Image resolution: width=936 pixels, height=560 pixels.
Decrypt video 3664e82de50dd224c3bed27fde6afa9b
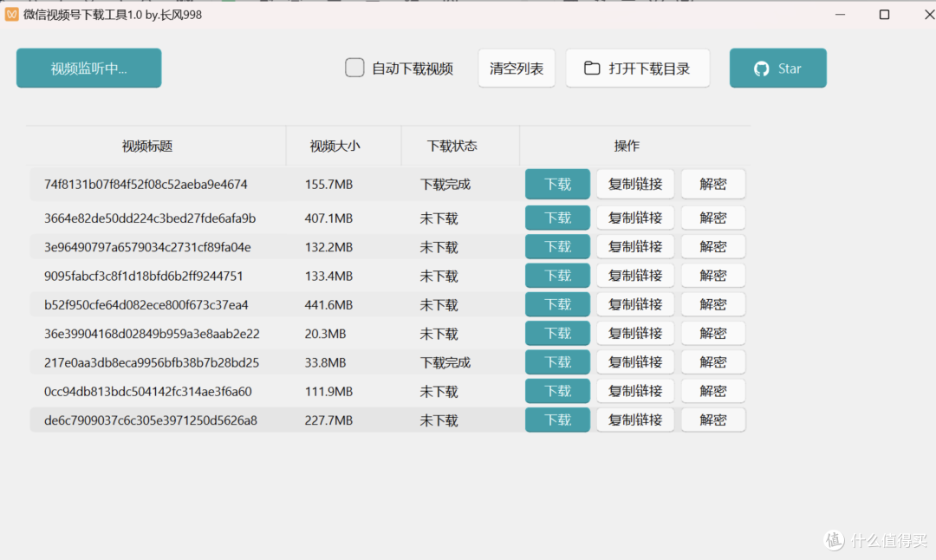[x=712, y=218]
